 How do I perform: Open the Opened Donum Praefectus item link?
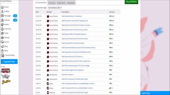(73, 16)
